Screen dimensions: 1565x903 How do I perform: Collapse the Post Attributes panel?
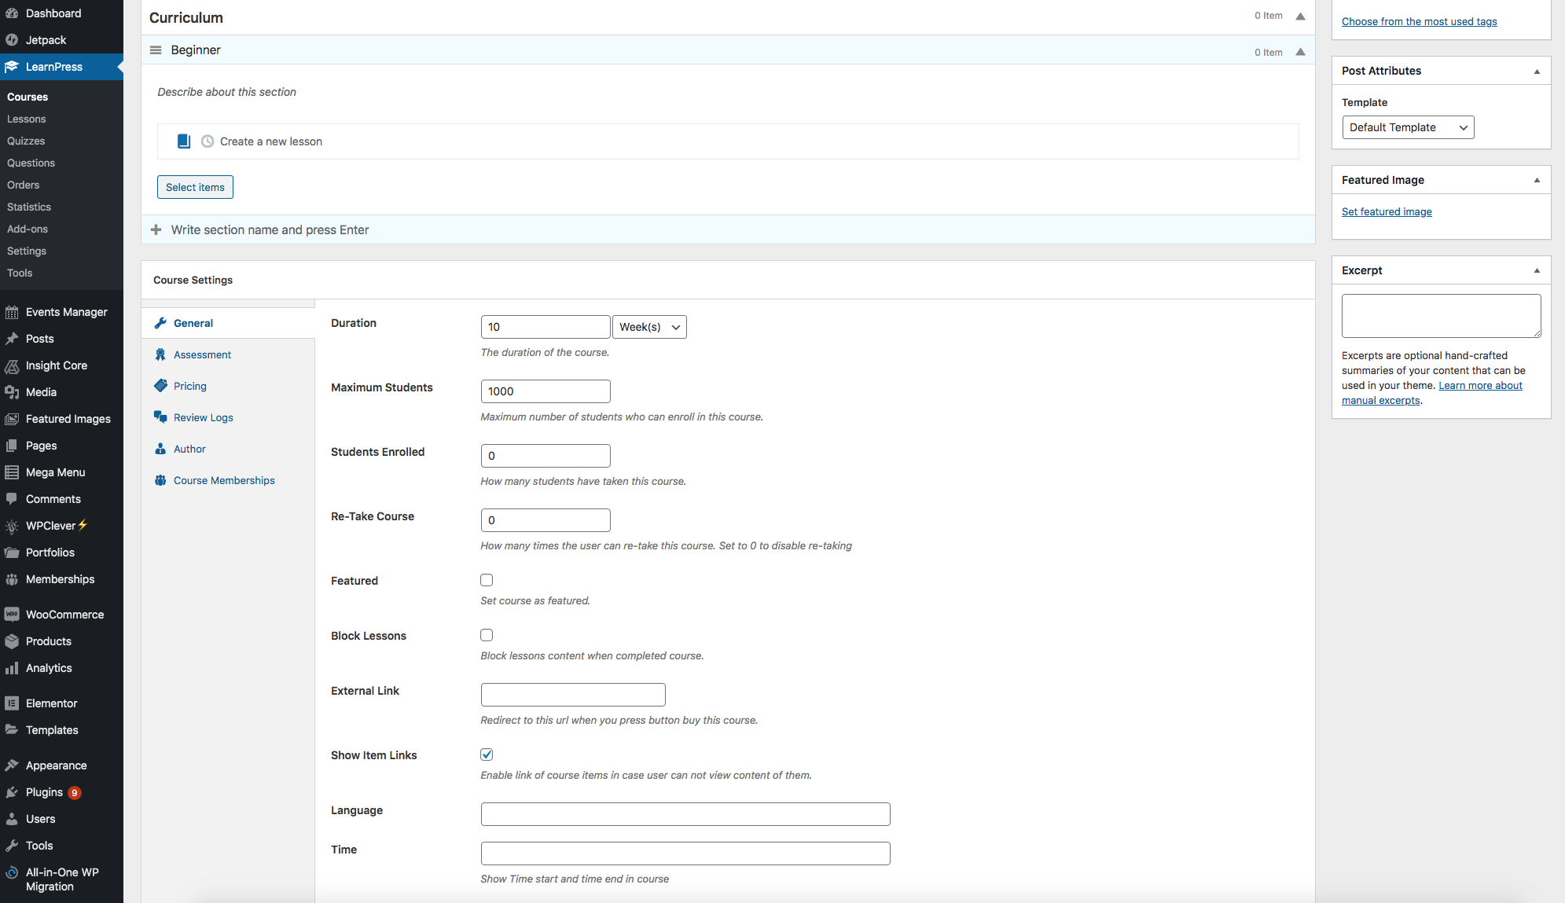point(1537,72)
